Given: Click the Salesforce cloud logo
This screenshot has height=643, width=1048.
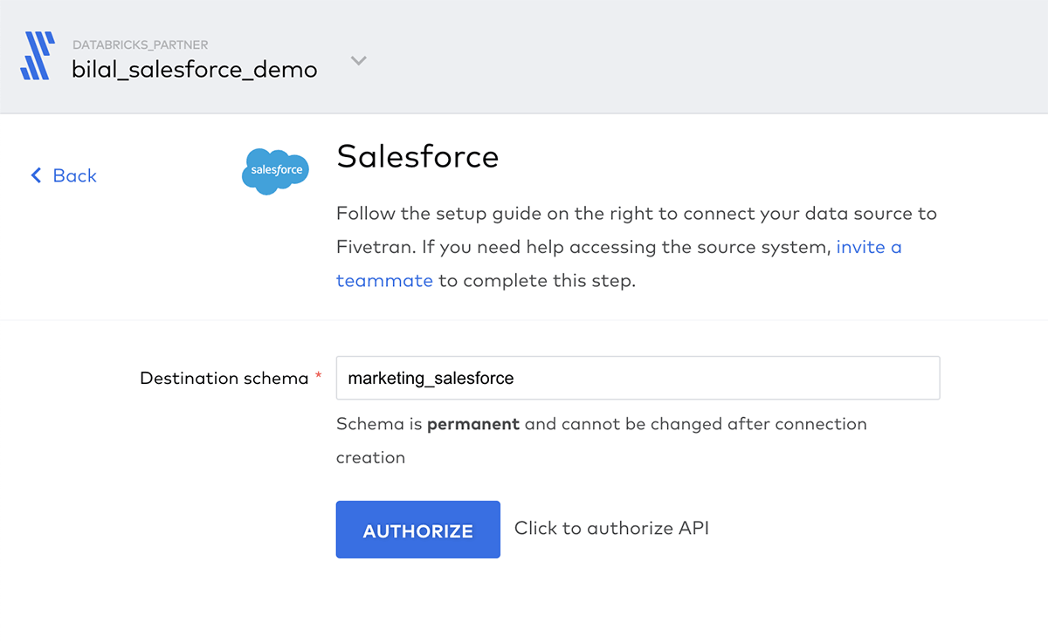Looking at the screenshot, I should pyautogui.click(x=275, y=170).
